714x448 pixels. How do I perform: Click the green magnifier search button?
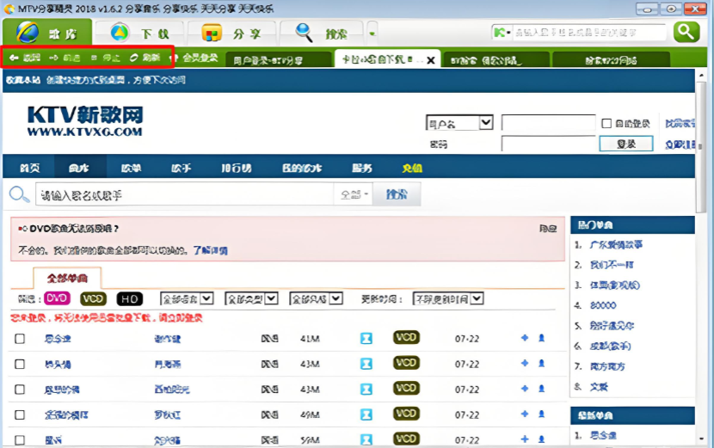[686, 32]
